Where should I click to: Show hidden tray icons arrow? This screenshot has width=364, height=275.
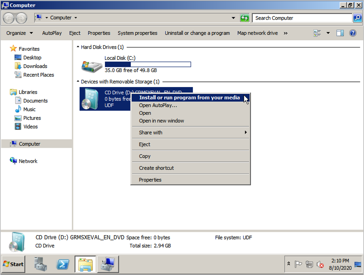click(x=289, y=264)
